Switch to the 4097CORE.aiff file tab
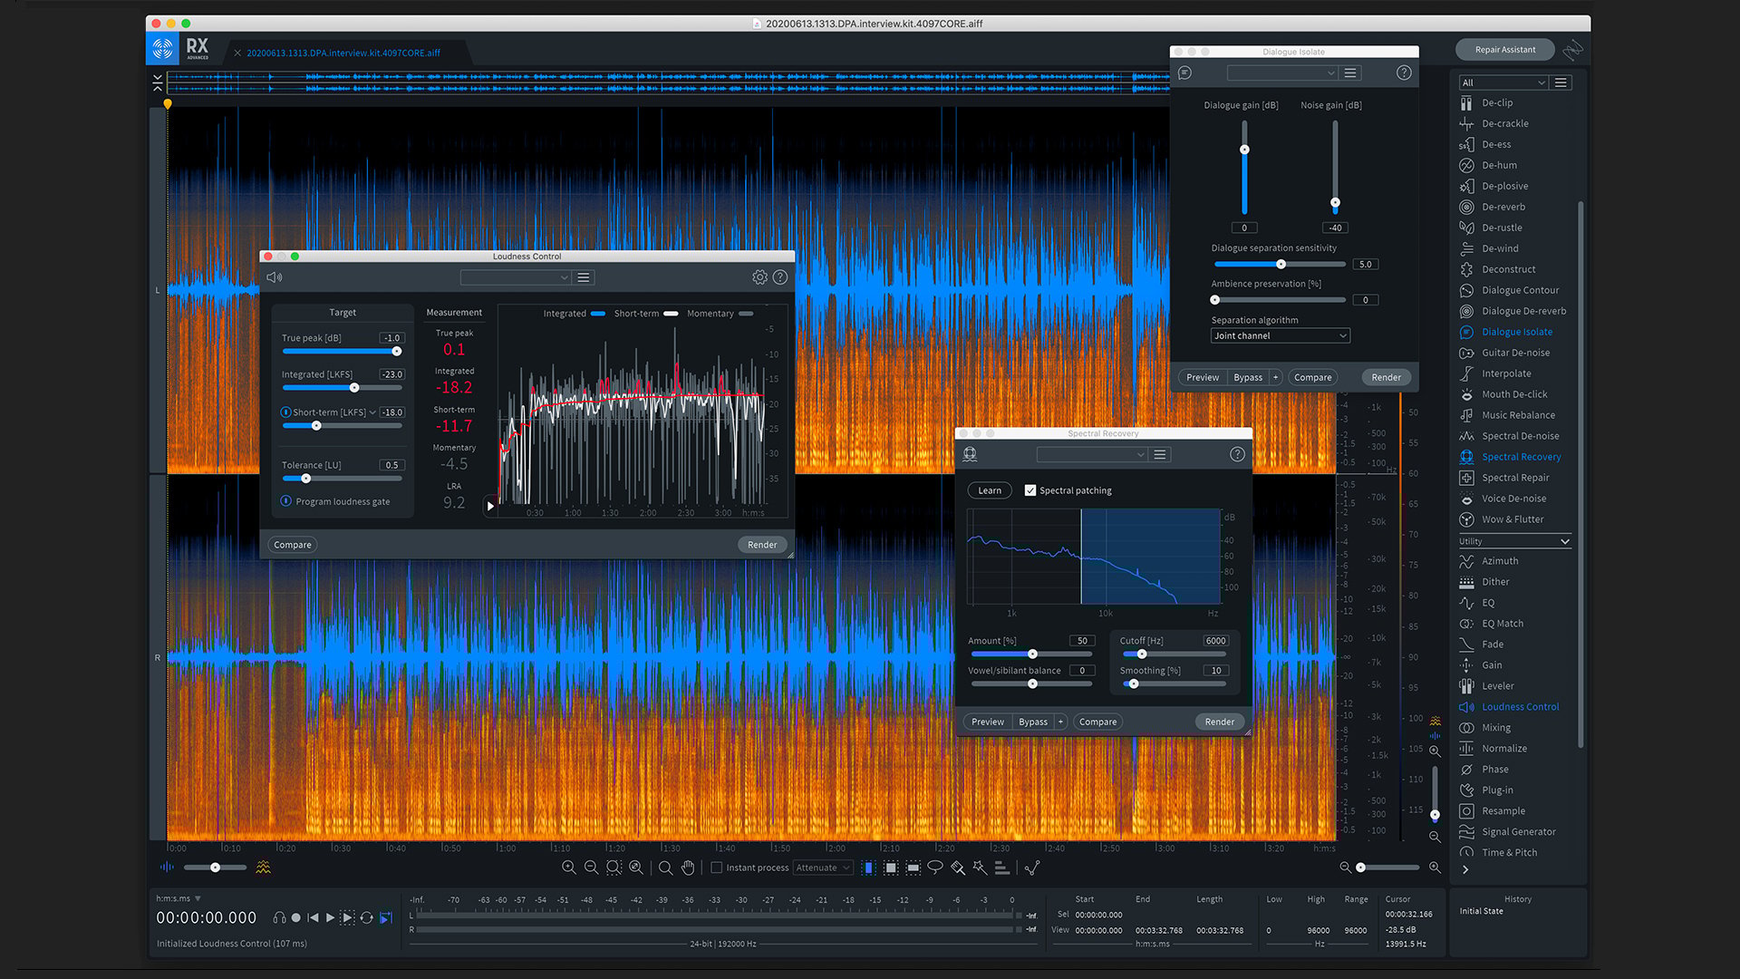Screen dimensions: 1740x979 pos(342,53)
